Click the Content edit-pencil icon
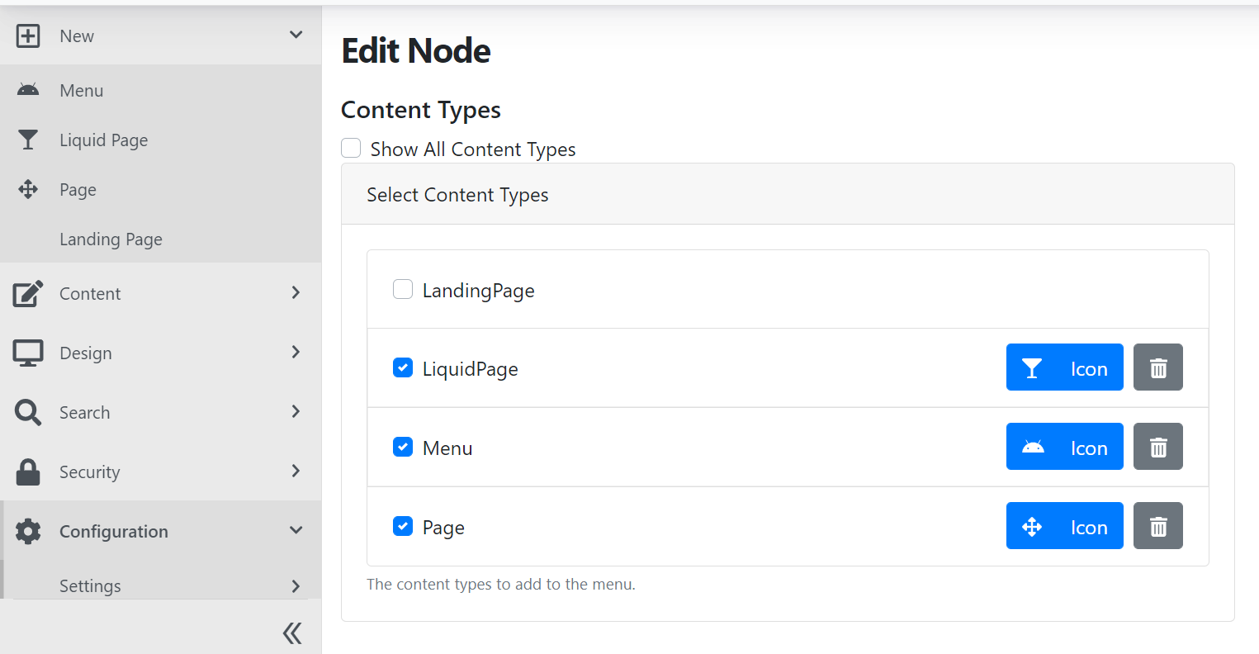Viewport: 1259px width, 654px height. tap(28, 292)
